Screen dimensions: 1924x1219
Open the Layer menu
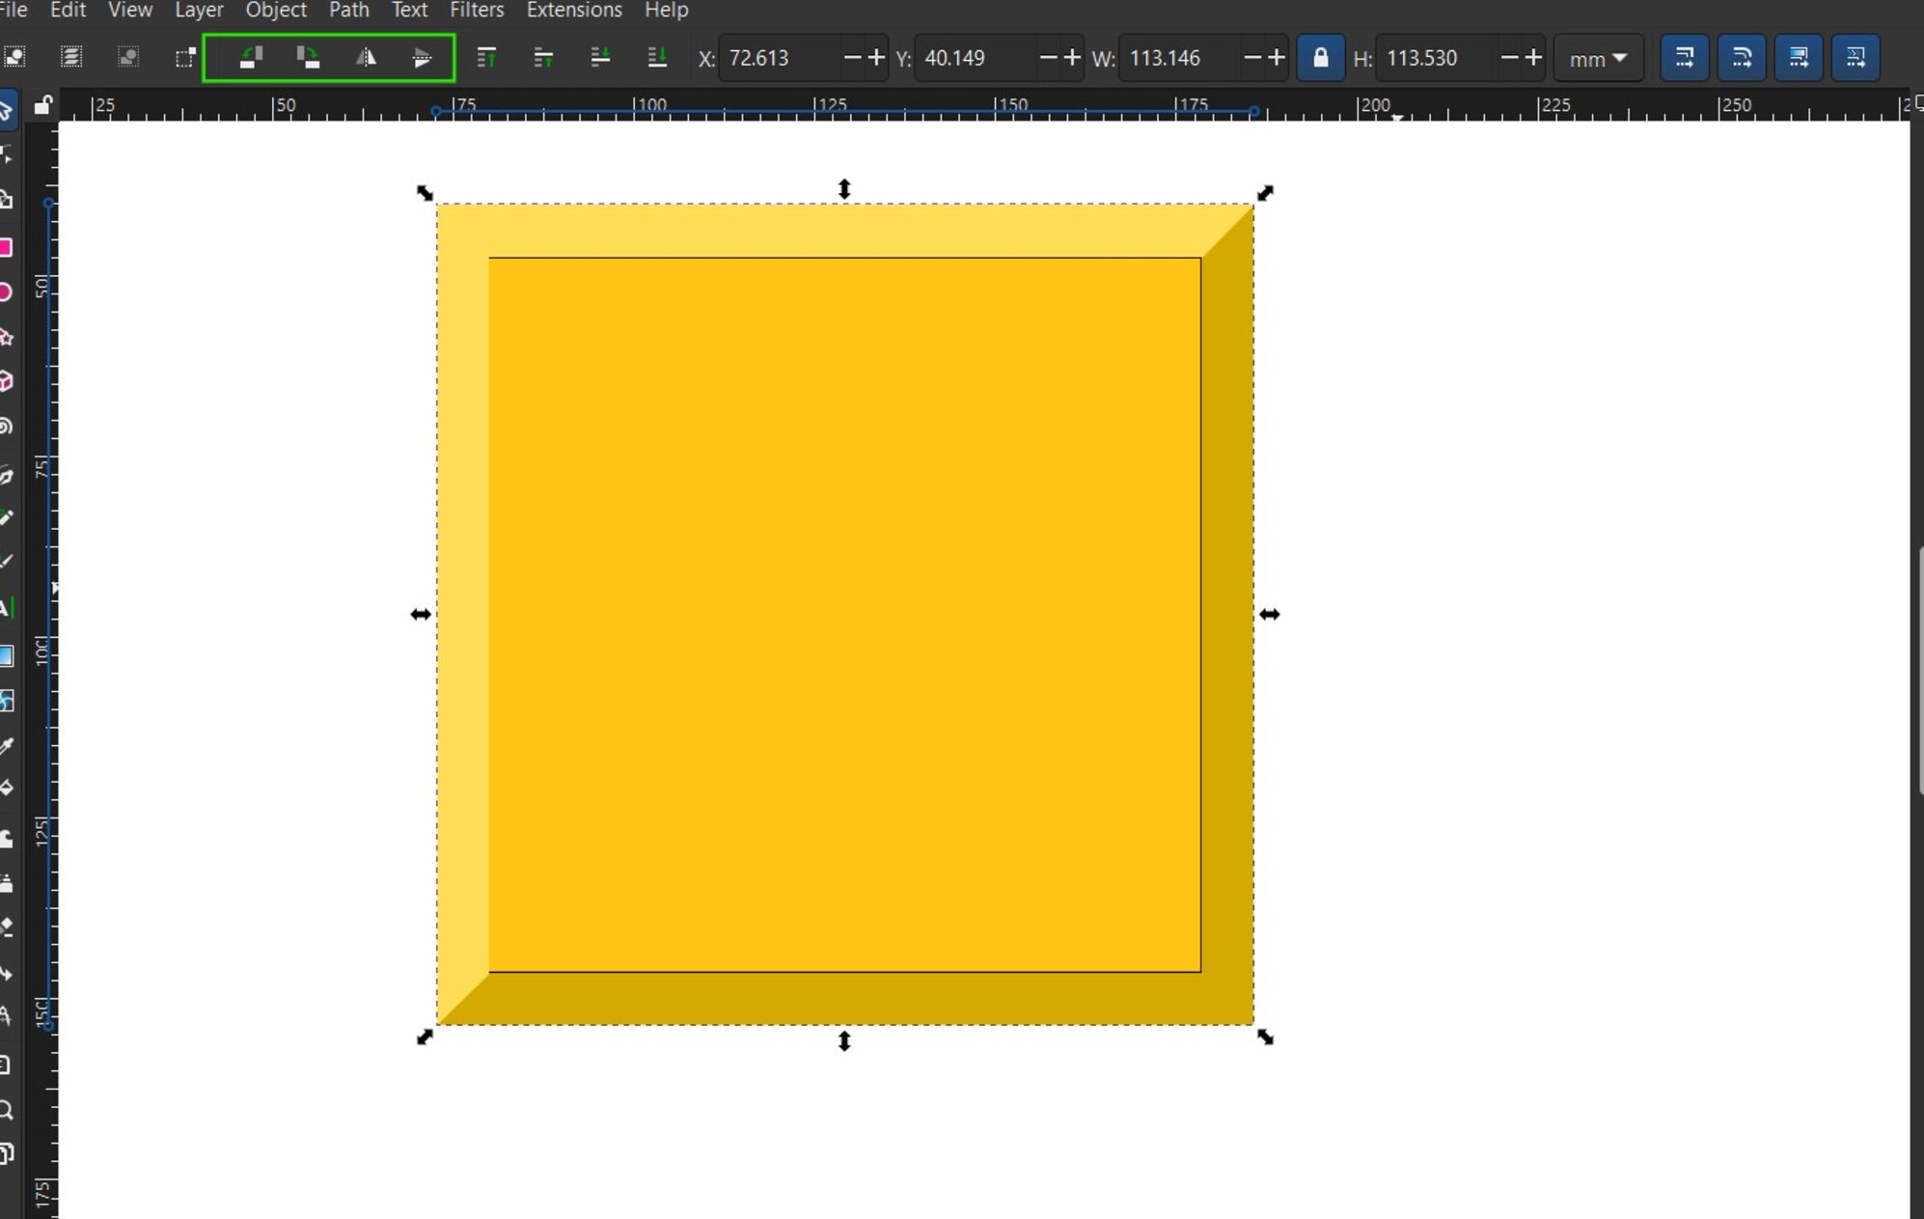point(199,10)
